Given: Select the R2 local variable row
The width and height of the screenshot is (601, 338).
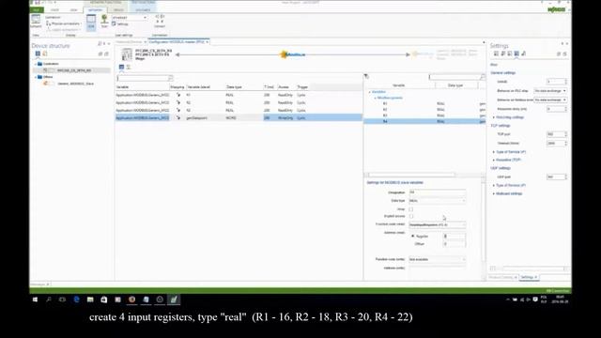Looking at the screenshot, I should click(x=239, y=102).
